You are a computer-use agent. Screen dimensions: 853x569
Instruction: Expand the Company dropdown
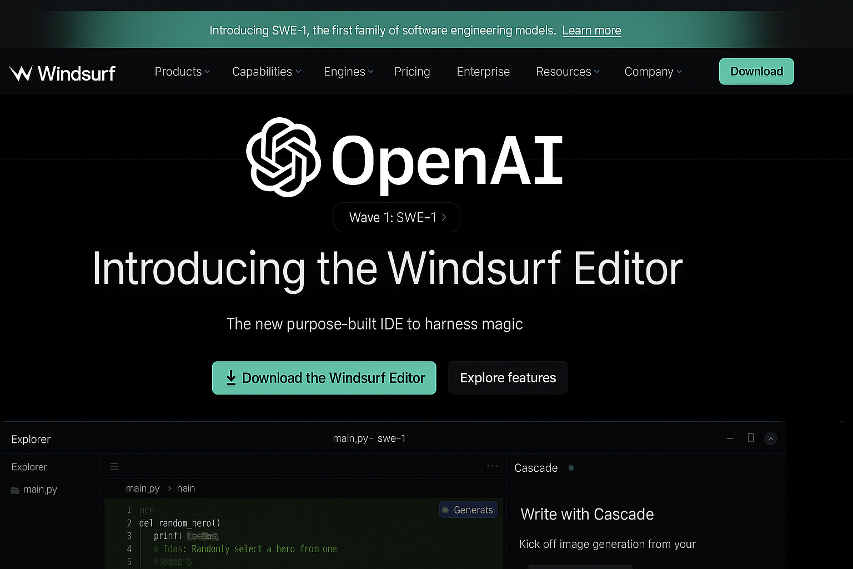[653, 72]
